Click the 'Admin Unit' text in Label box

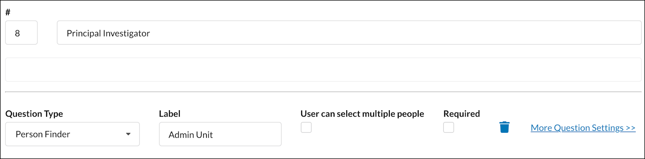191,135
